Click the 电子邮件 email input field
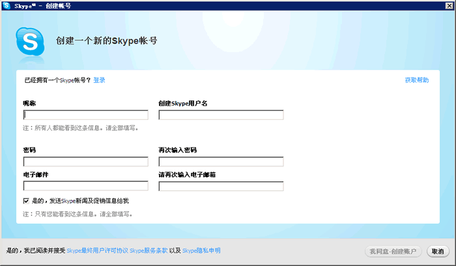Screen dimensions: 456x266 tap(86, 186)
